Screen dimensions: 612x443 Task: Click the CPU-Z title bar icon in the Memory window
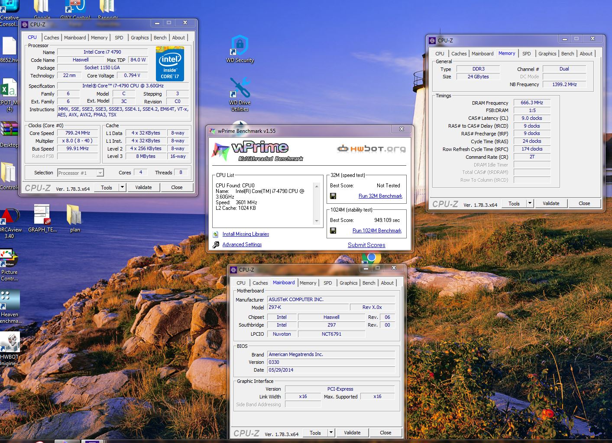(x=432, y=40)
